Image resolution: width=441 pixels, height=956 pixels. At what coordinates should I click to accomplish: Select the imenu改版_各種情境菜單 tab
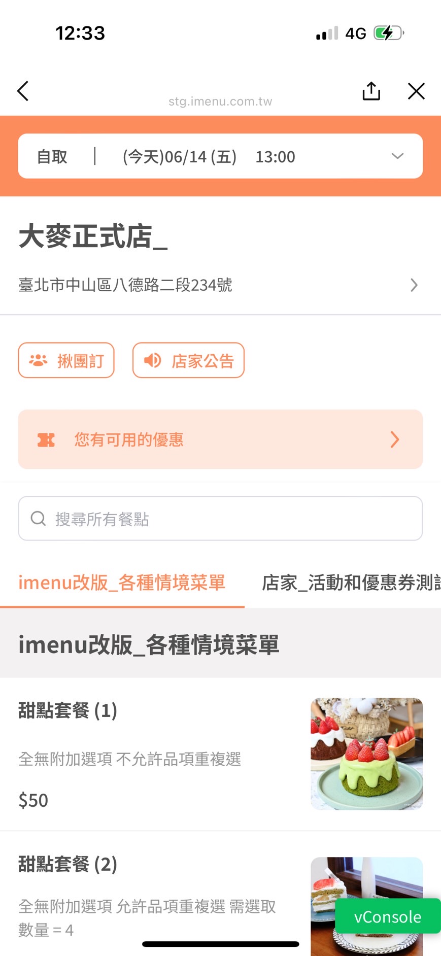point(122,583)
